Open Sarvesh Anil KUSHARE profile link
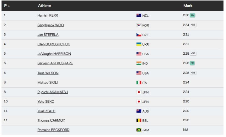Viewport: 226px width, 137px height. 55,63
